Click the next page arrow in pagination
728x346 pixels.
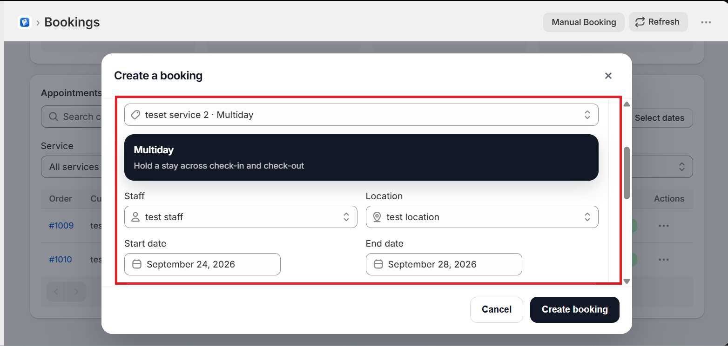[x=76, y=292]
